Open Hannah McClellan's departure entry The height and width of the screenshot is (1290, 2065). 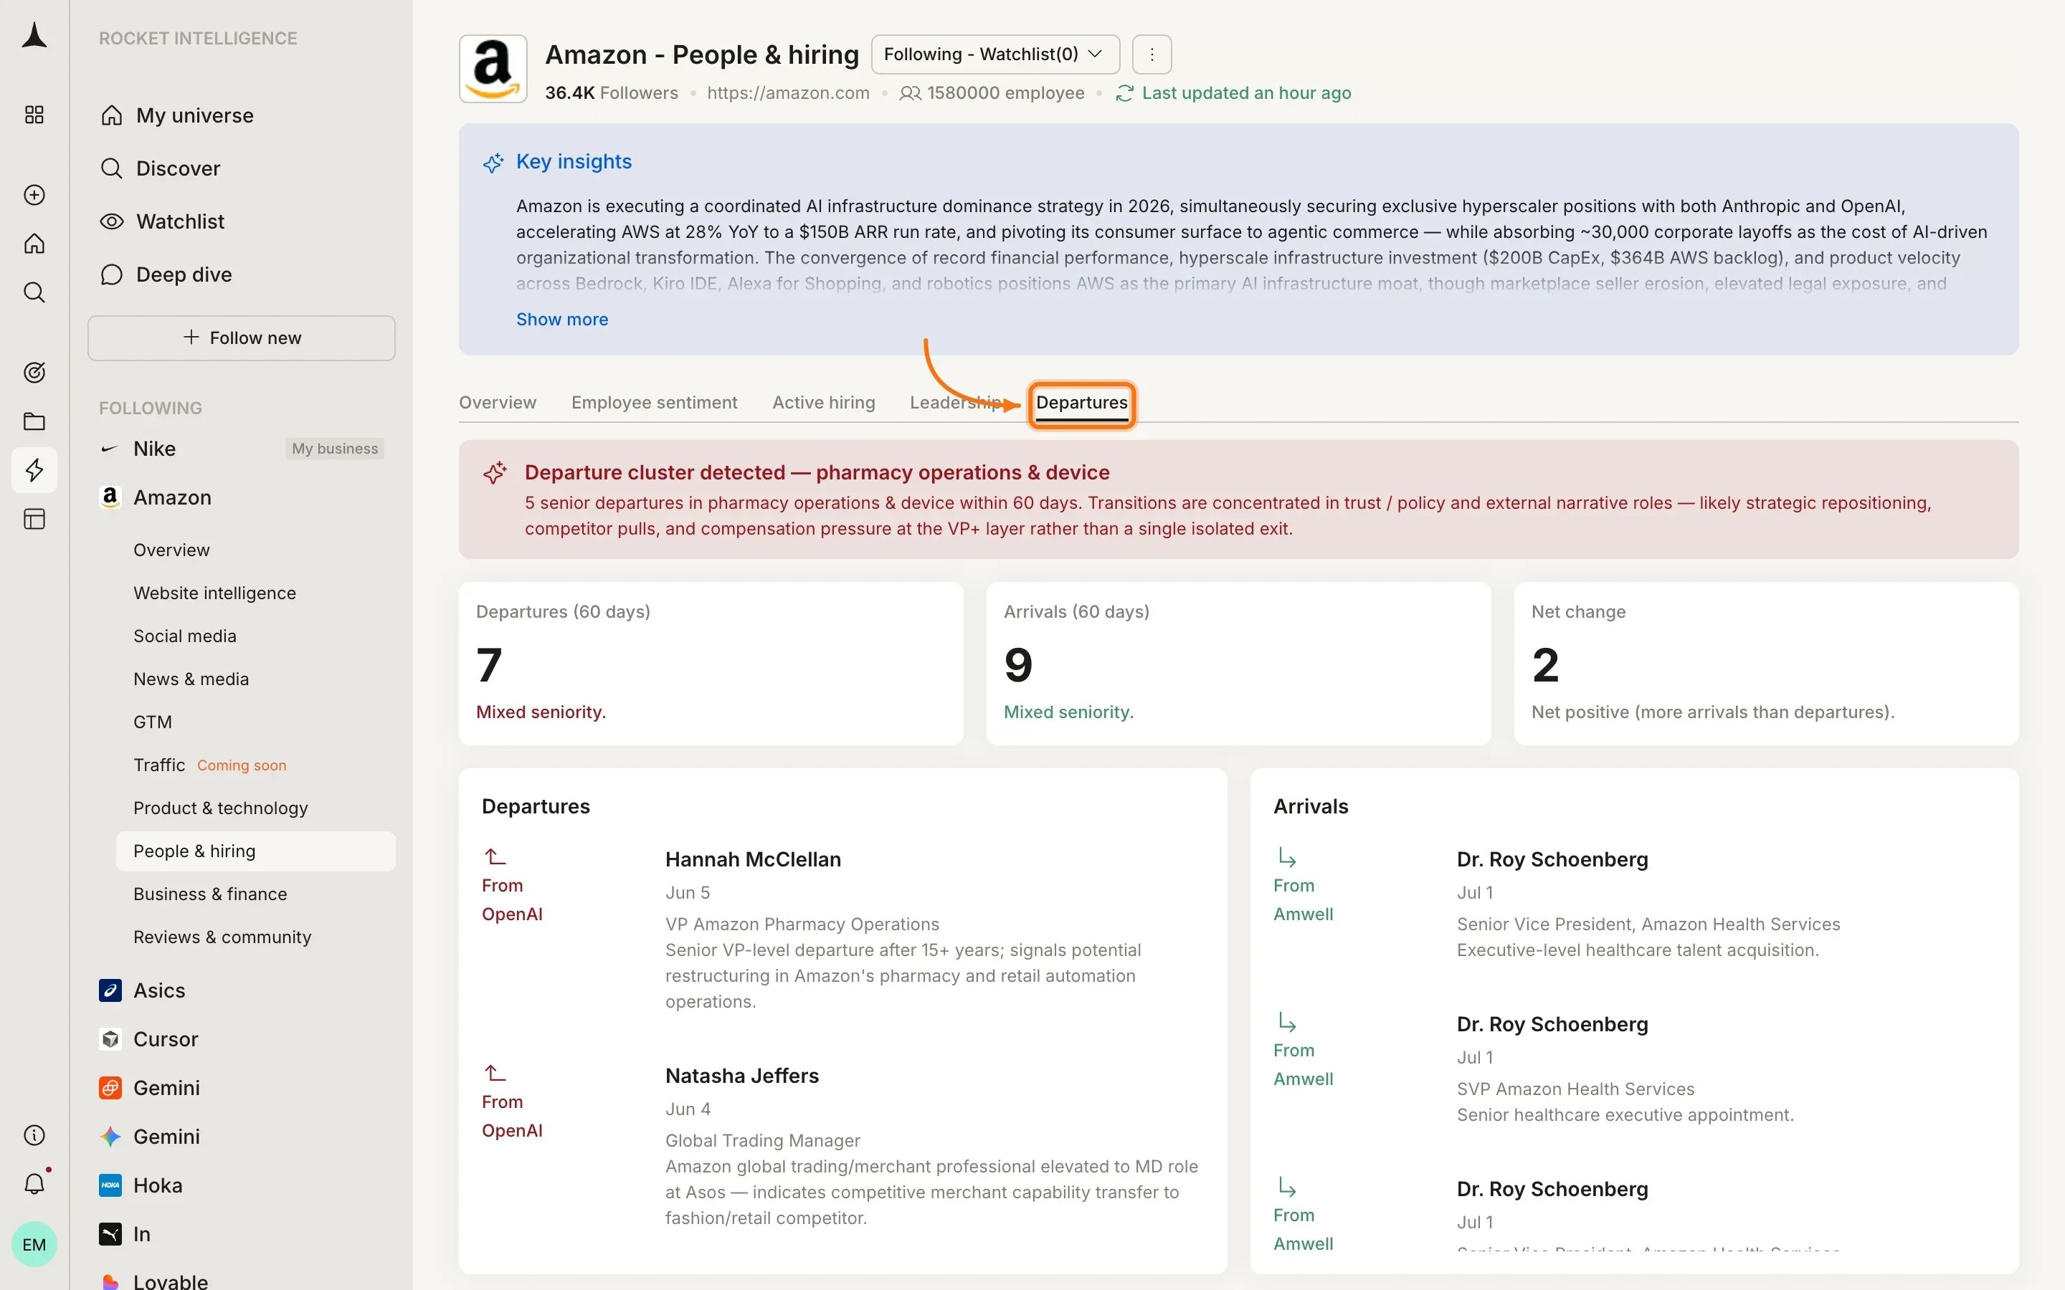click(x=842, y=929)
